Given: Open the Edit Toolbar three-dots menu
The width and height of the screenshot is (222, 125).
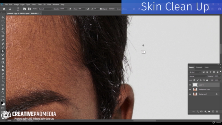Looking at the screenshot, I should click(x=3, y=97).
